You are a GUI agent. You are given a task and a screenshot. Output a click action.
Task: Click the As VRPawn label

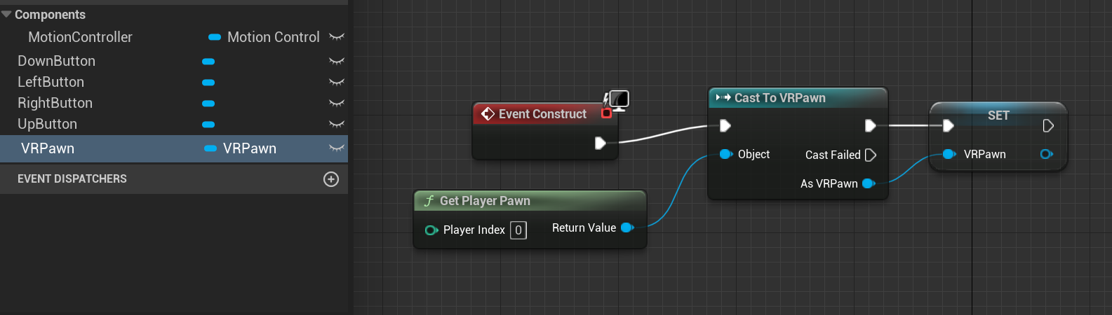(829, 183)
